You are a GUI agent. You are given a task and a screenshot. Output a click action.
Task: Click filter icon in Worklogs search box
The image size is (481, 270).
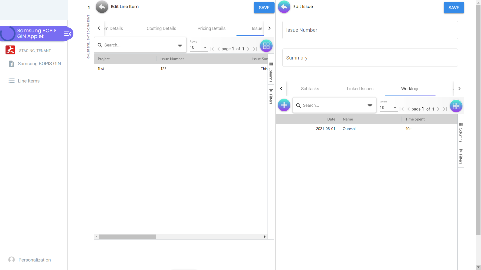pos(370,105)
